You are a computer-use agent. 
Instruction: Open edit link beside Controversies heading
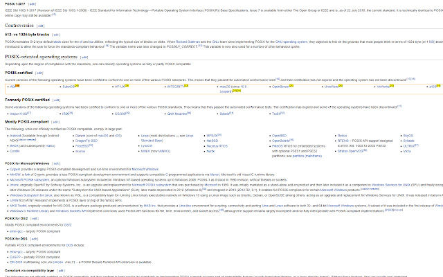click(41, 26)
